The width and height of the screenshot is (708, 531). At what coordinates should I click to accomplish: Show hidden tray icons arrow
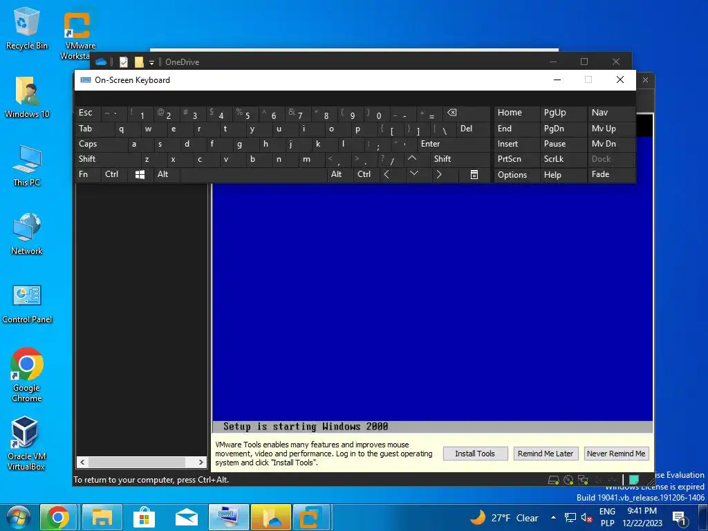coord(553,517)
